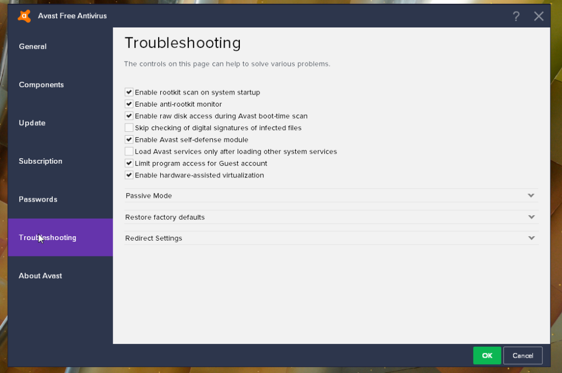Click the Restore factory defaults title
This screenshot has width=562, height=373.
165,218
